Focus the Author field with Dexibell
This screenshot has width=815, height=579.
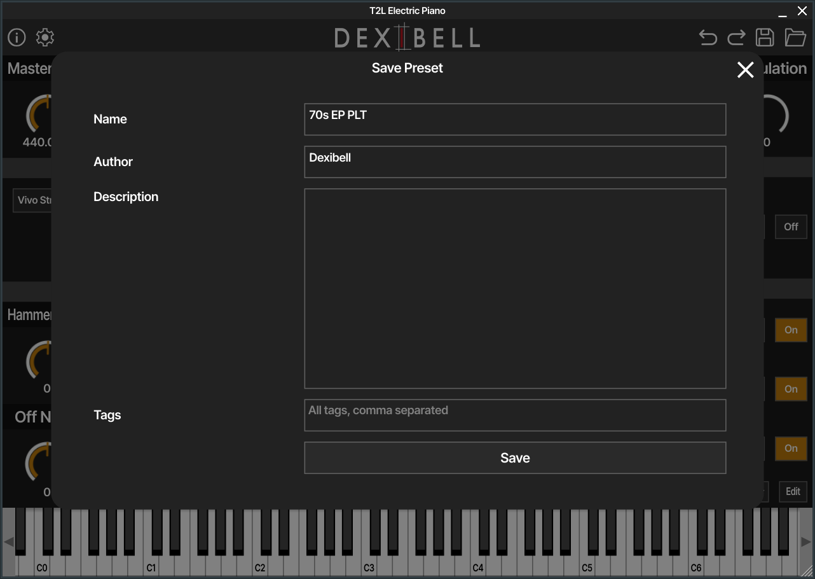(515, 162)
